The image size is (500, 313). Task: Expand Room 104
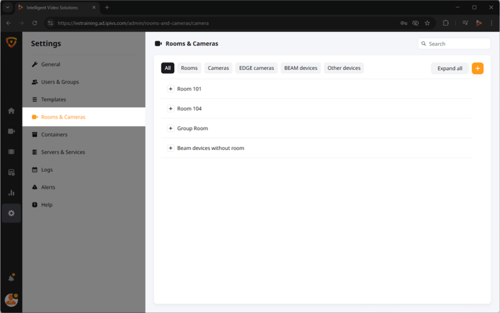(x=171, y=109)
